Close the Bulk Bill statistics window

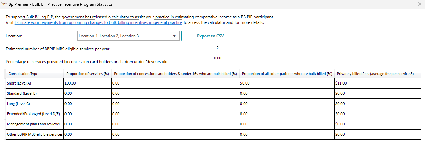point(419,4)
